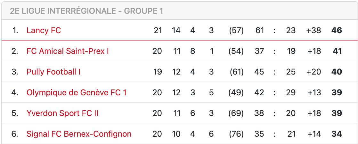Image resolution: width=358 pixels, height=144 pixels.
Task: Click the (57) fair-play value for Lancy
Action: (236, 31)
